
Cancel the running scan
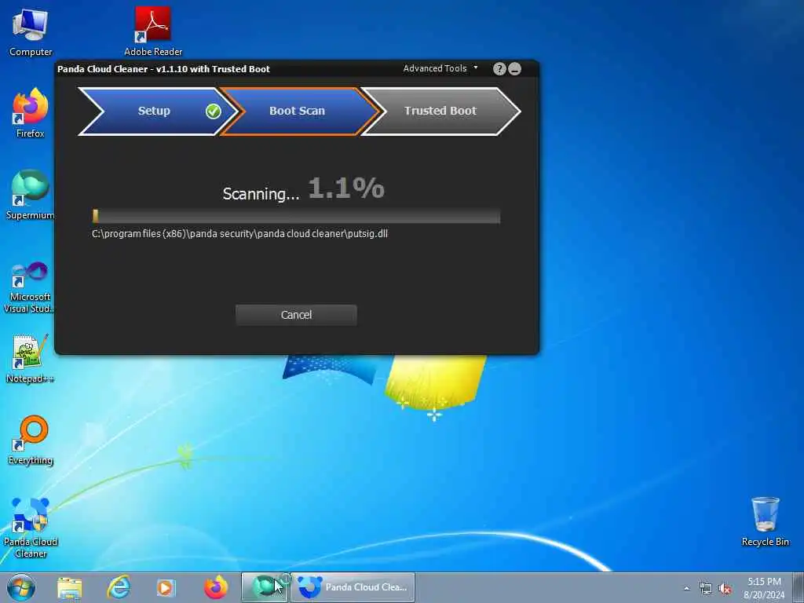pos(296,315)
